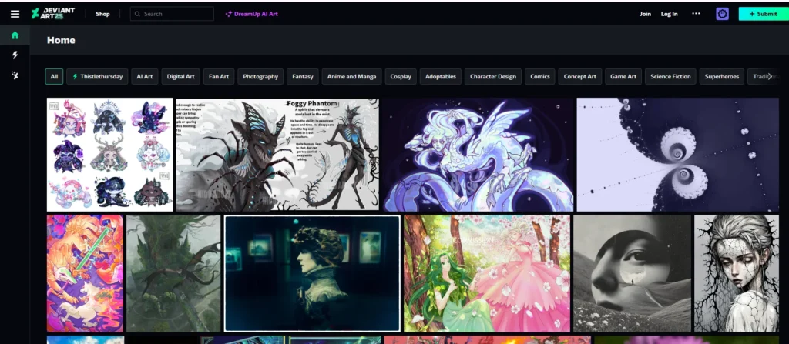Viewport: 789px width, 344px height.
Task: Select the Fantasy category
Action: pyautogui.click(x=302, y=76)
